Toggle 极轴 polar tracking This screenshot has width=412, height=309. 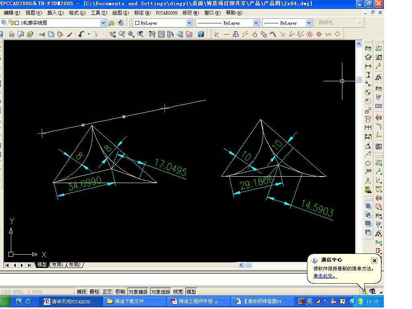click(120, 292)
